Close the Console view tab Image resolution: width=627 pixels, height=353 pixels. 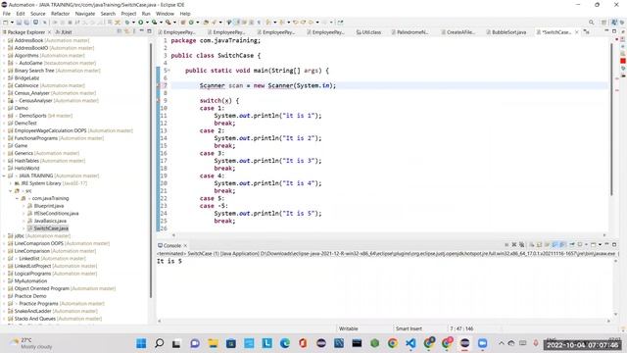point(185,245)
